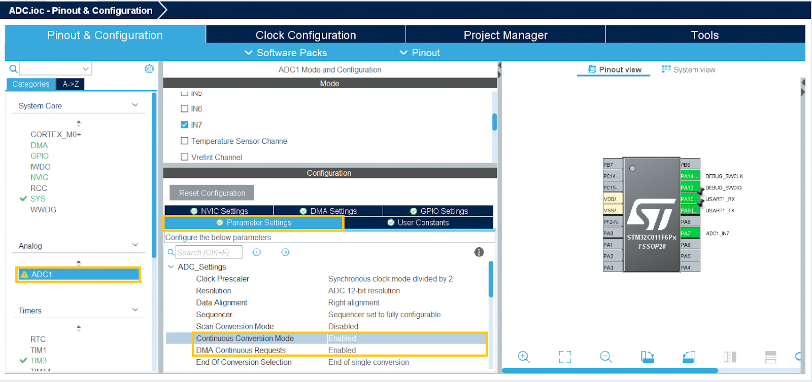Switch to the Clock Configuration tab

306,35
